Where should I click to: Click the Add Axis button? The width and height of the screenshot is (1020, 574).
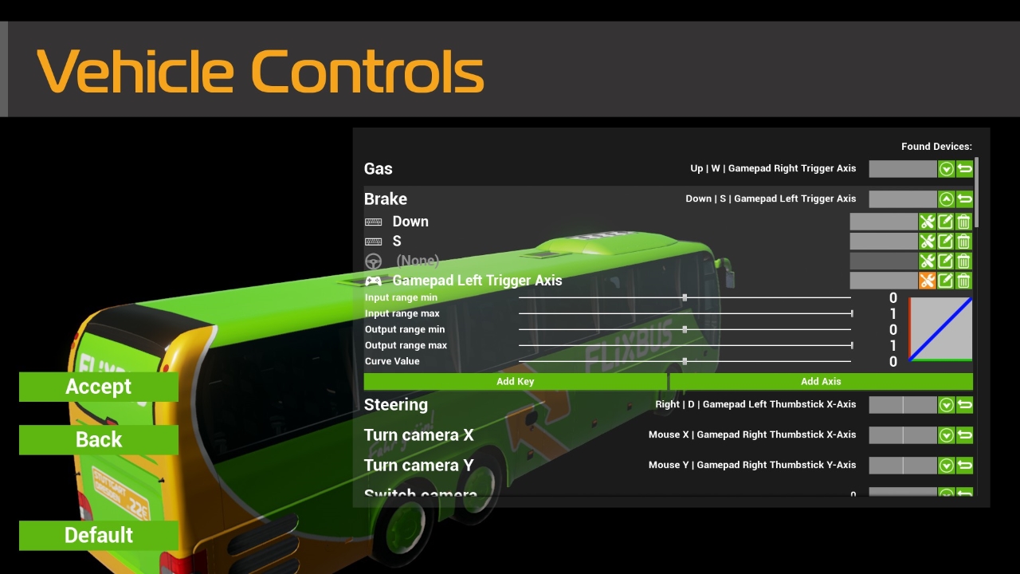pyautogui.click(x=822, y=381)
